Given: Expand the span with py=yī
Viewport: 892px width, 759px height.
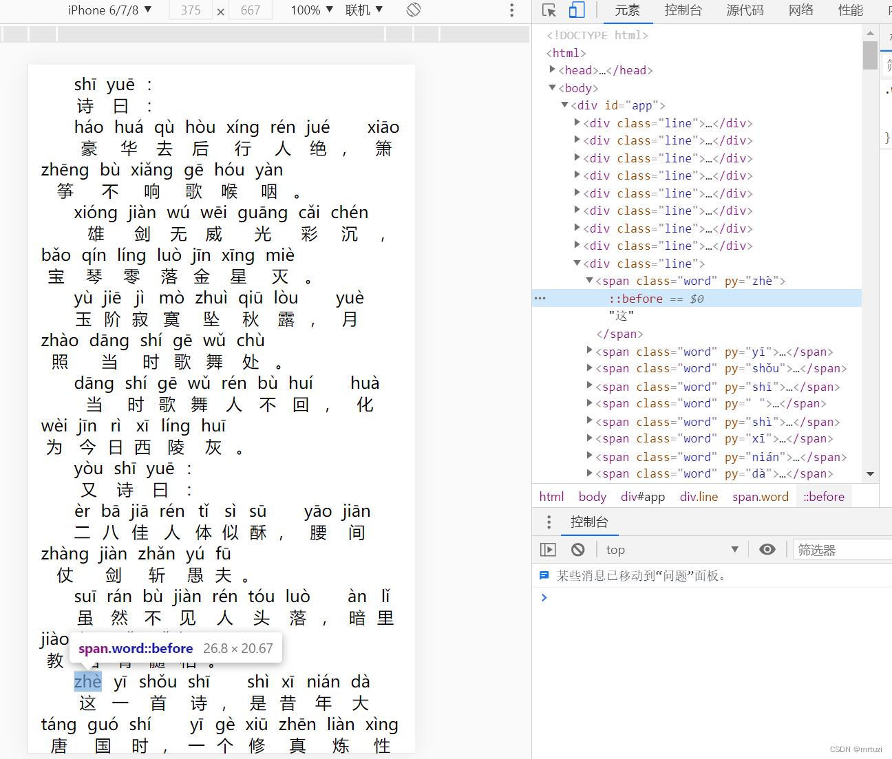Looking at the screenshot, I should (x=589, y=350).
